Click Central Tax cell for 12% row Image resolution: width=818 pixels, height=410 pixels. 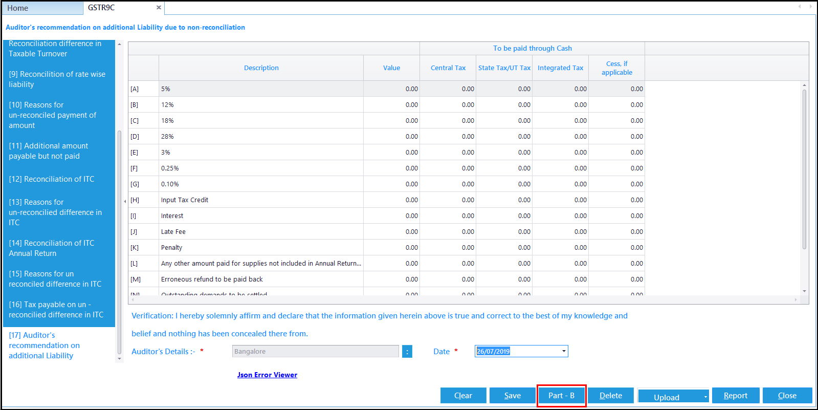(448, 104)
